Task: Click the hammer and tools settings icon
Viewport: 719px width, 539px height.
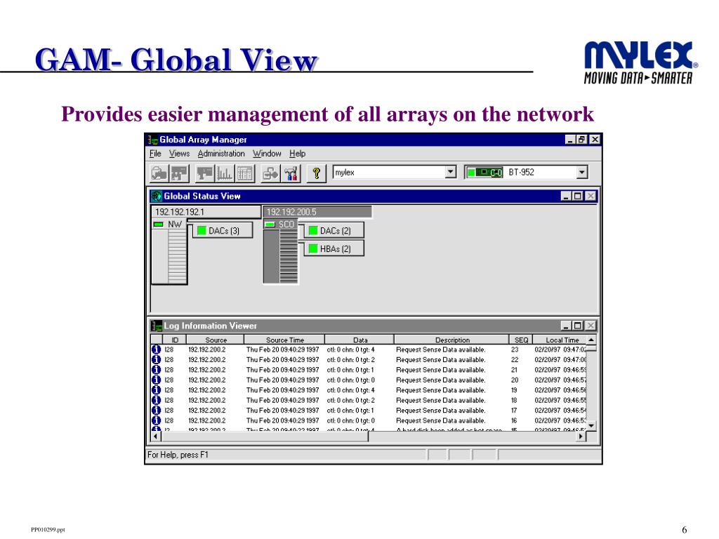Action: [x=291, y=174]
